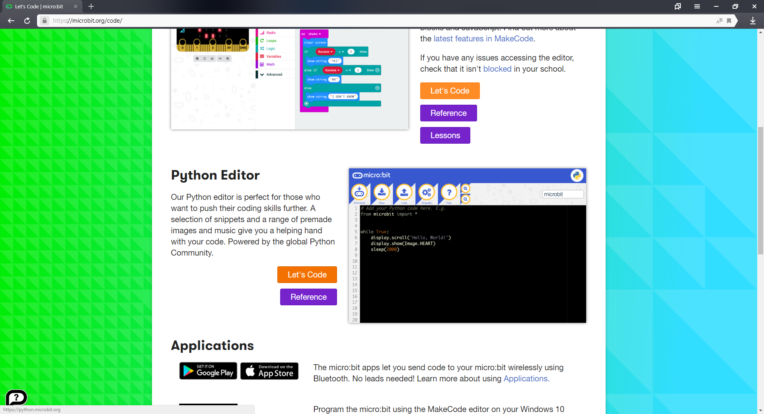The width and height of the screenshot is (764, 414).
Task: Open a new tab with the plus icon
Action: [91, 6]
